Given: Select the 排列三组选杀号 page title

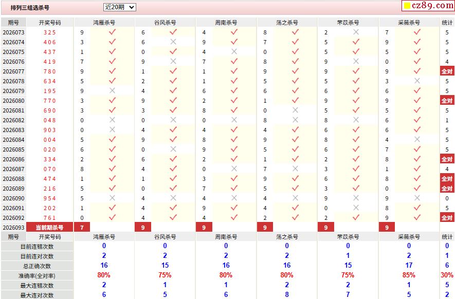Looking at the screenshot, I should pos(30,8).
